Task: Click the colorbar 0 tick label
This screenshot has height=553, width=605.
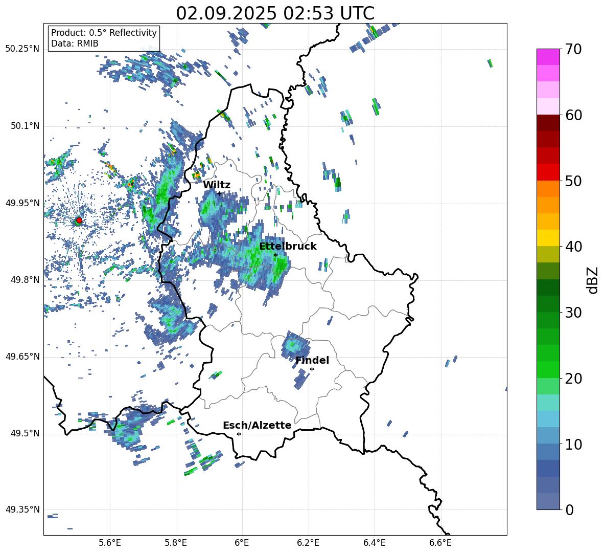Action: [569, 510]
